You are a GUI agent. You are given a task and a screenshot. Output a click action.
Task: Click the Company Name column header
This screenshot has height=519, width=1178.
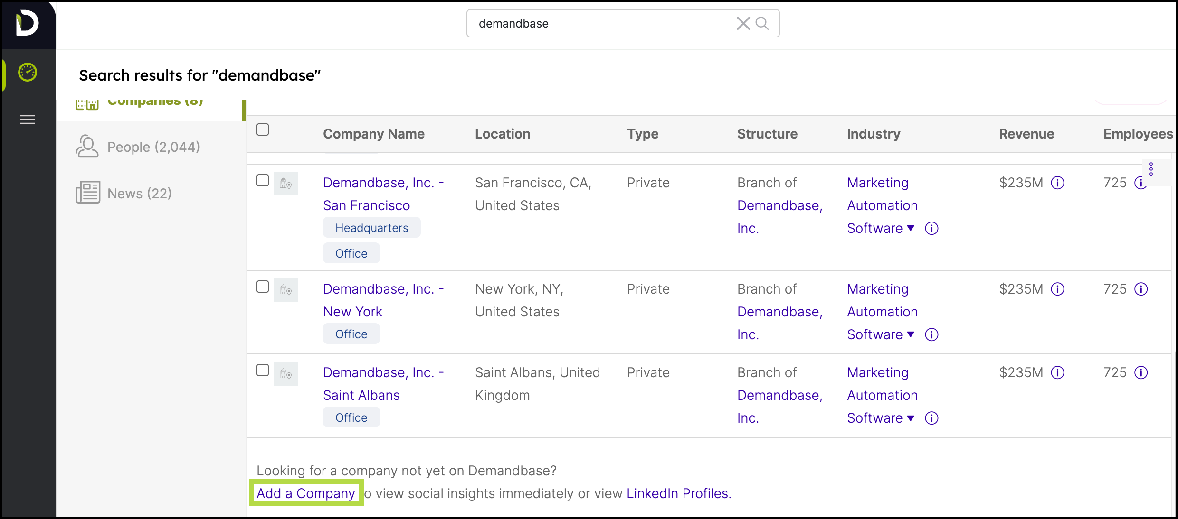tap(374, 134)
